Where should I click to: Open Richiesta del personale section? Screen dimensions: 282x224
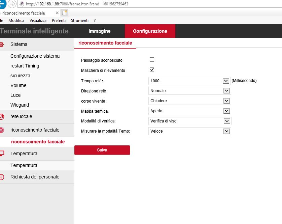point(37,177)
